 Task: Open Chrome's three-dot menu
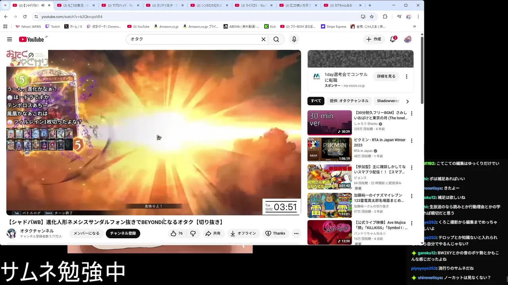(x=418, y=17)
